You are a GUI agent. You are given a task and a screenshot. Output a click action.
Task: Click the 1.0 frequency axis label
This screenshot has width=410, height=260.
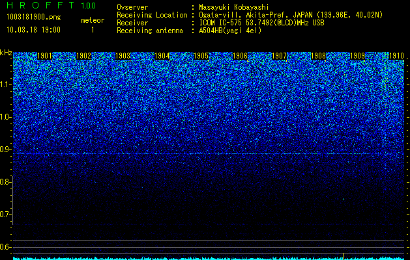coord(5,117)
